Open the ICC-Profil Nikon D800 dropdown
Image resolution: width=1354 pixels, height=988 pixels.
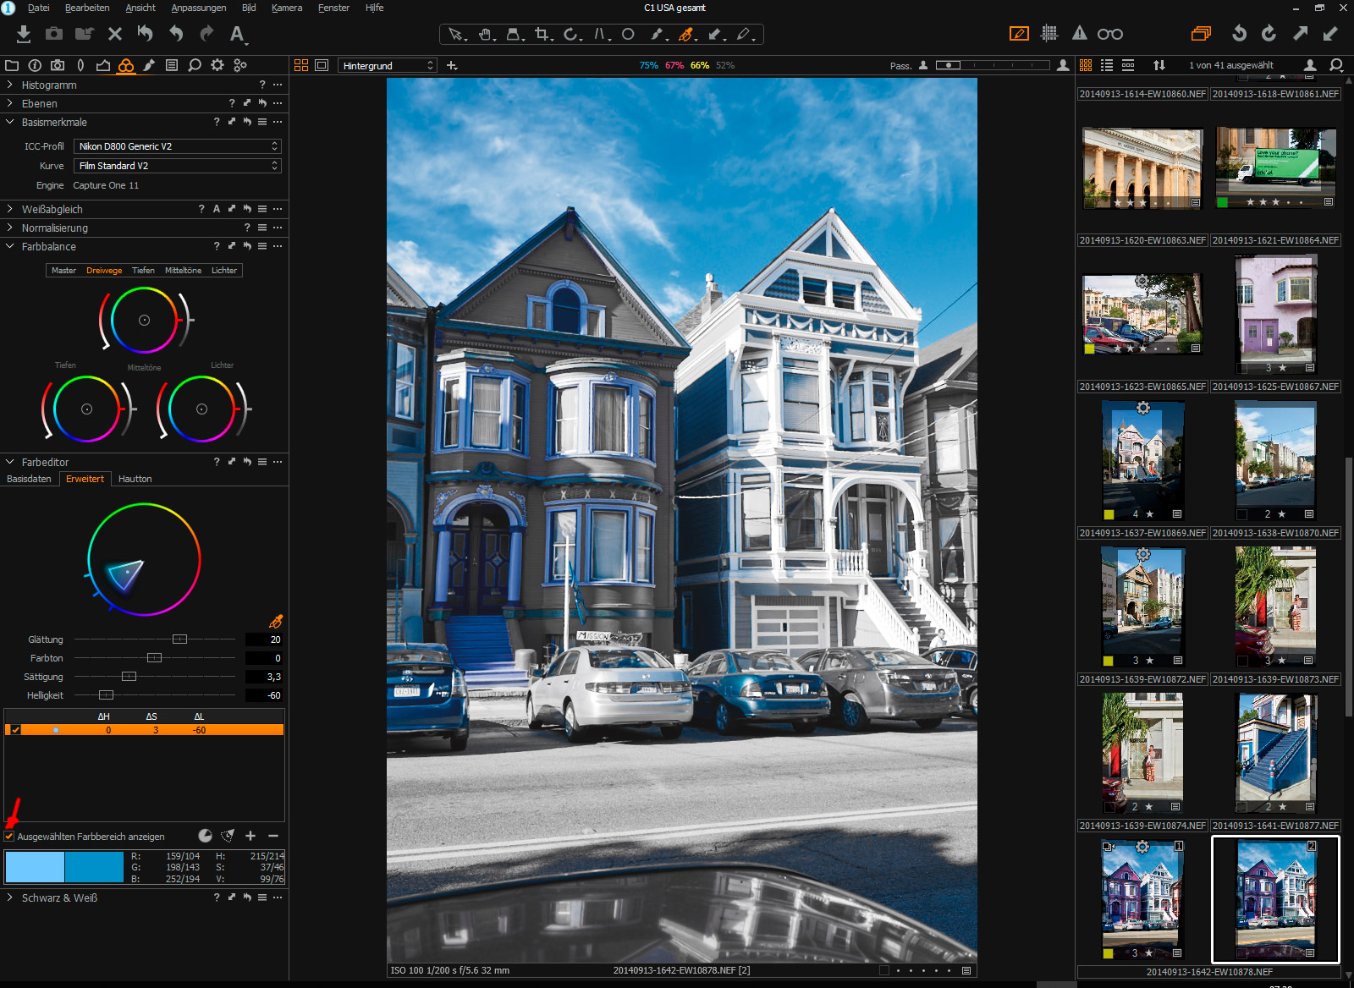tap(178, 146)
